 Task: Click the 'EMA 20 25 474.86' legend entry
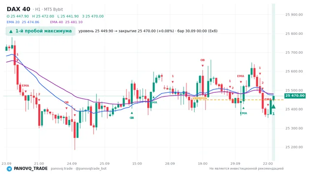[x=23, y=22]
